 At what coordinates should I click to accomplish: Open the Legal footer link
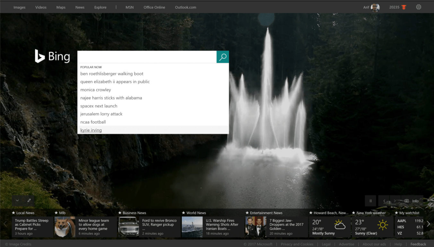(x=326, y=244)
